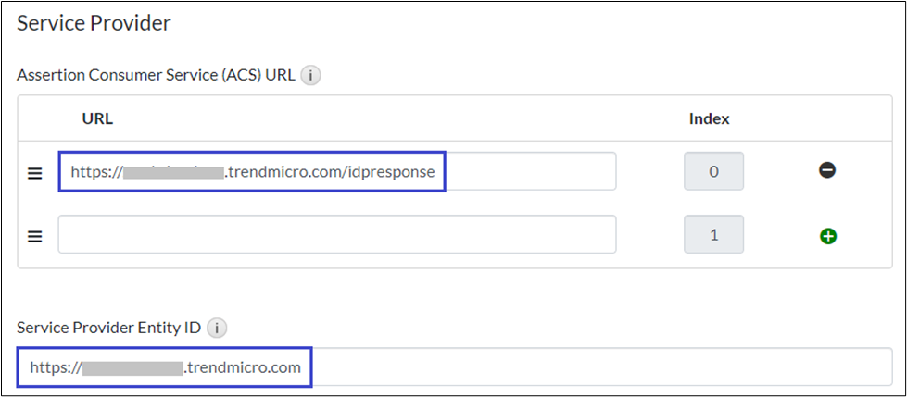
Task: Click the ".trendmicro.com" text in Entity ID field
Action: point(243,367)
